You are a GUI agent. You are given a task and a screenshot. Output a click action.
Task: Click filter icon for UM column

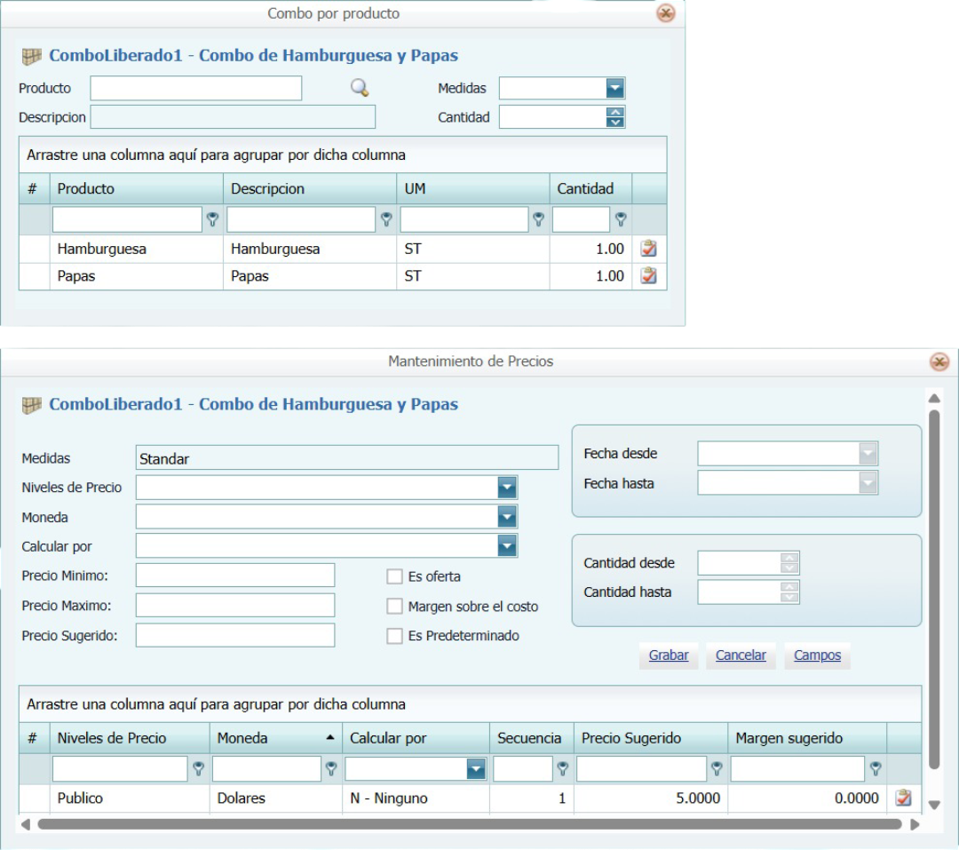(x=538, y=219)
